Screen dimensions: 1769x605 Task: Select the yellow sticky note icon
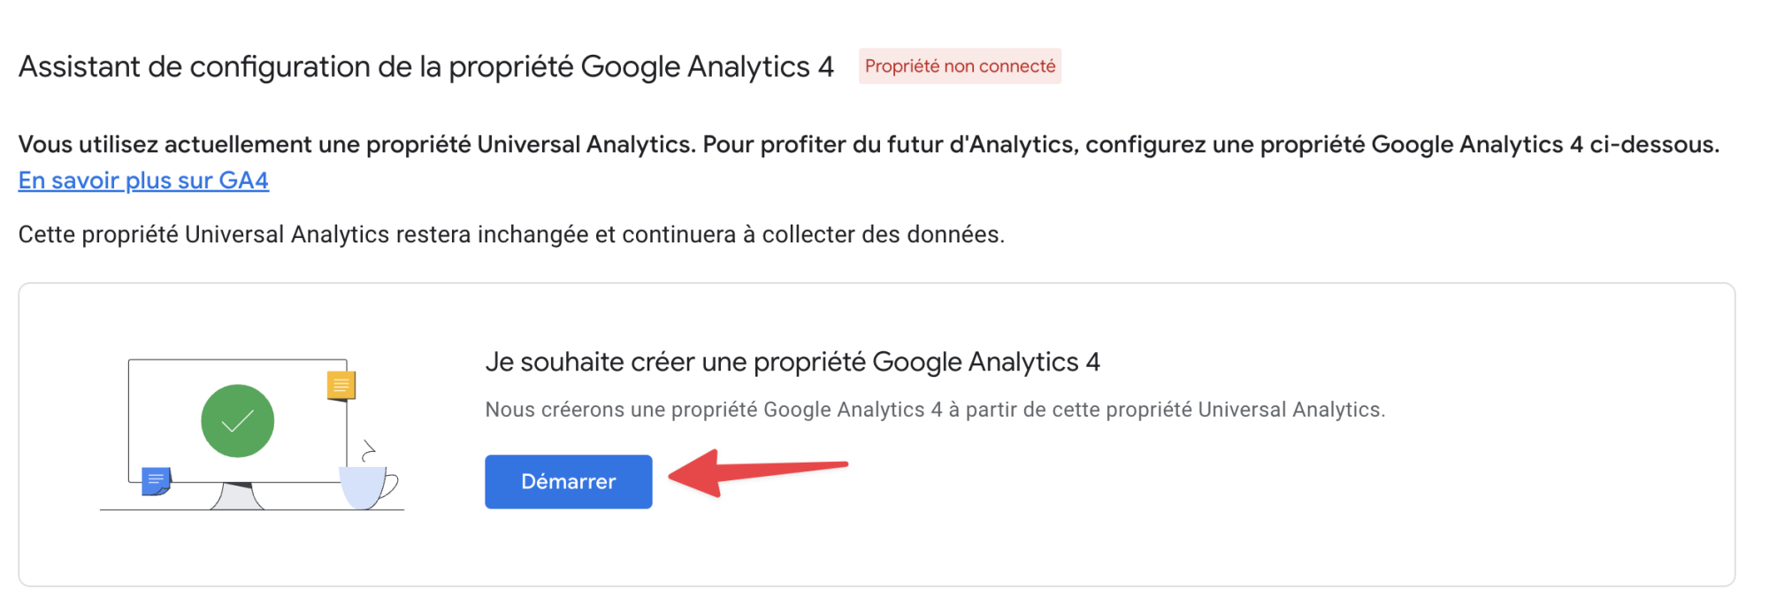pyautogui.click(x=341, y=386)
